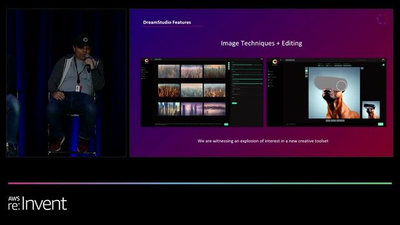Click the DreamStudio logo in the dog editor screenshot
400x225 pixels.
[275, 62]
